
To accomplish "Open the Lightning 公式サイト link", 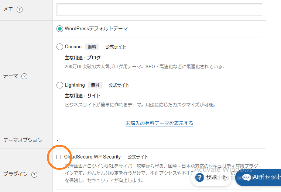I will coord(119,85).
